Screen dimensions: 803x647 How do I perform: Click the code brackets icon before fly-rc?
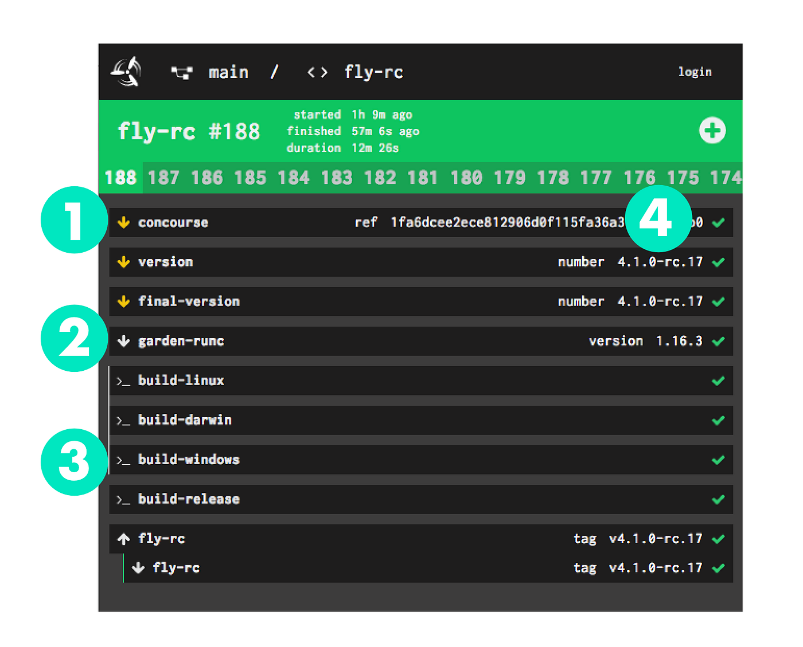point(317,72)
